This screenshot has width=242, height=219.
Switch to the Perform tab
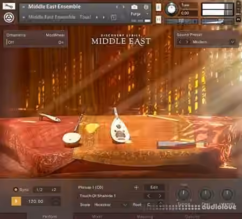(50, 216)
